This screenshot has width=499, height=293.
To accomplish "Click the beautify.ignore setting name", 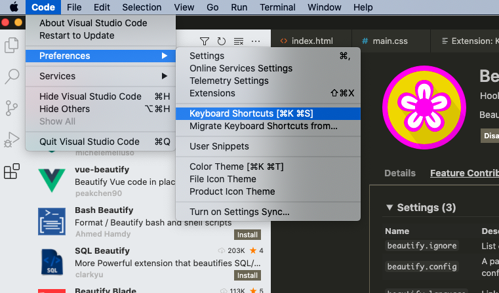I will click(x=422, y=246).
